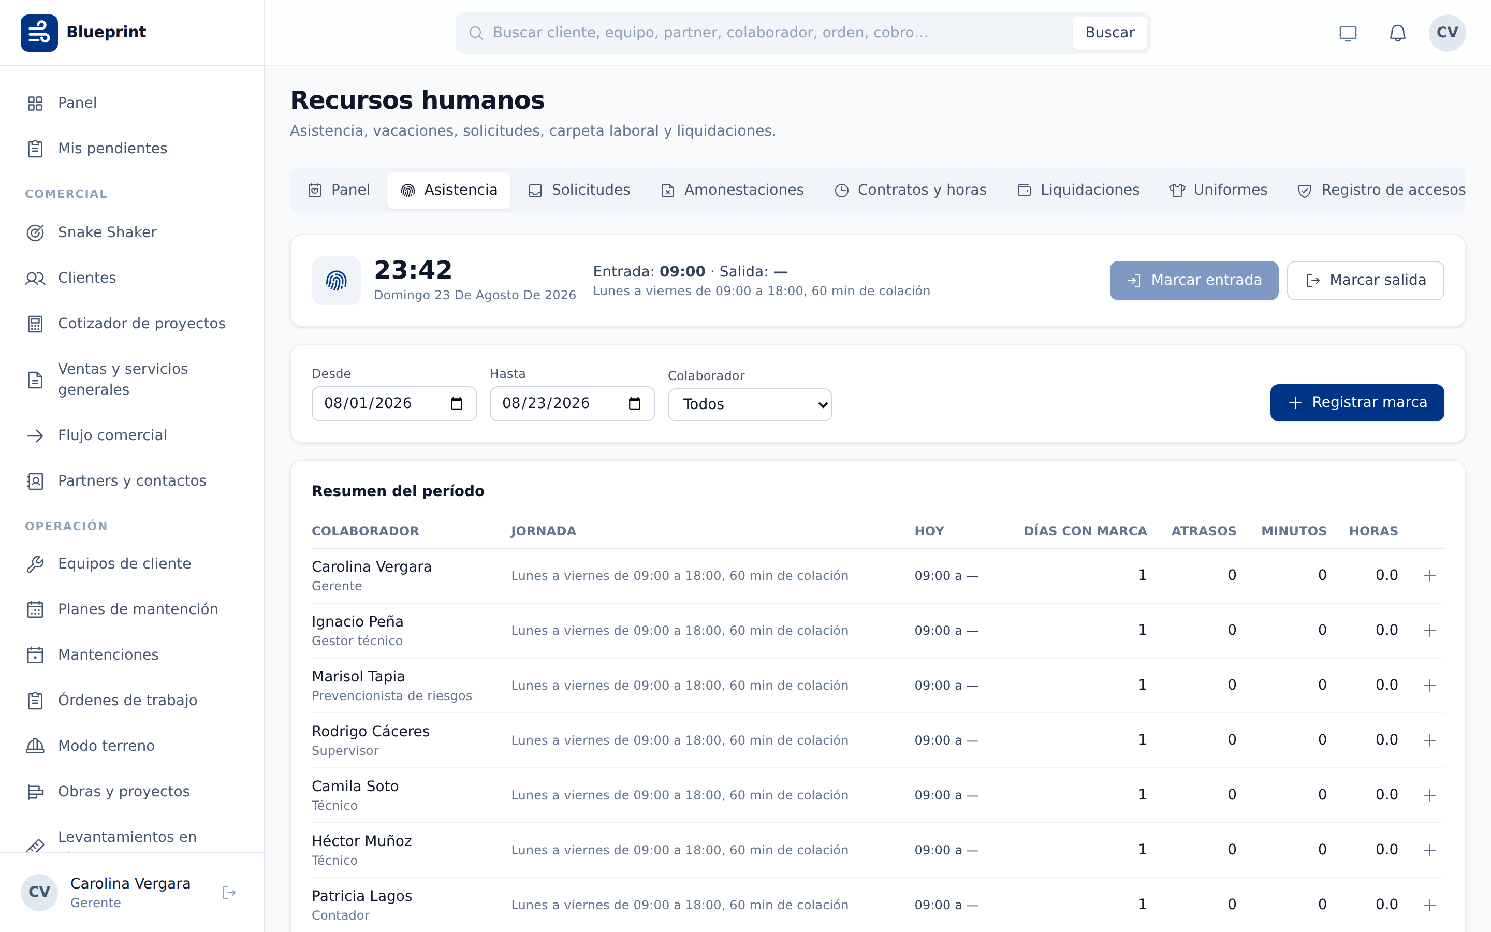Click the DÍAS CON MARCA column header

[x=1085, y=531]
